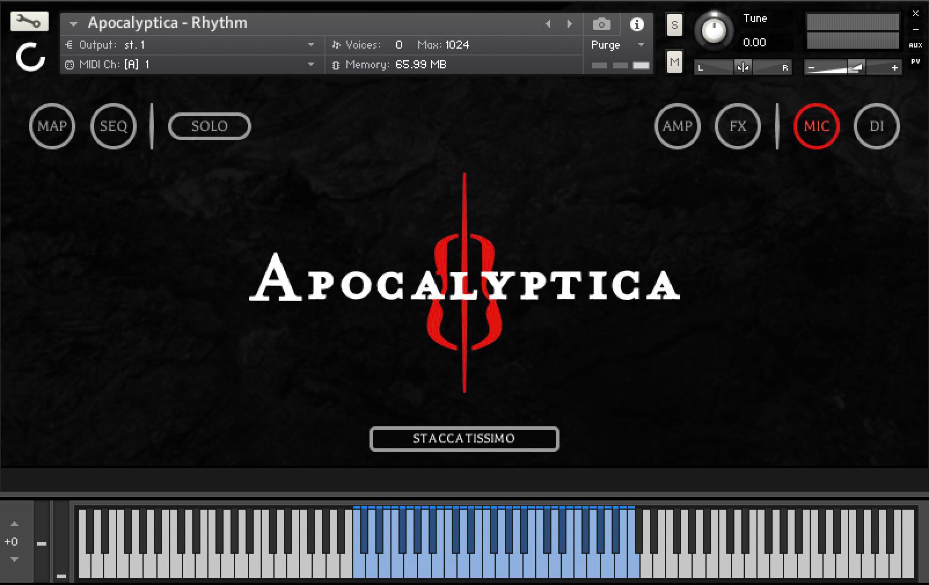Open the instrument info icon
Screen dimensions: 929x585
click(637, 24)
